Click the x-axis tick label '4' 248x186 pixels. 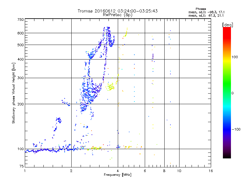[118, 171]
